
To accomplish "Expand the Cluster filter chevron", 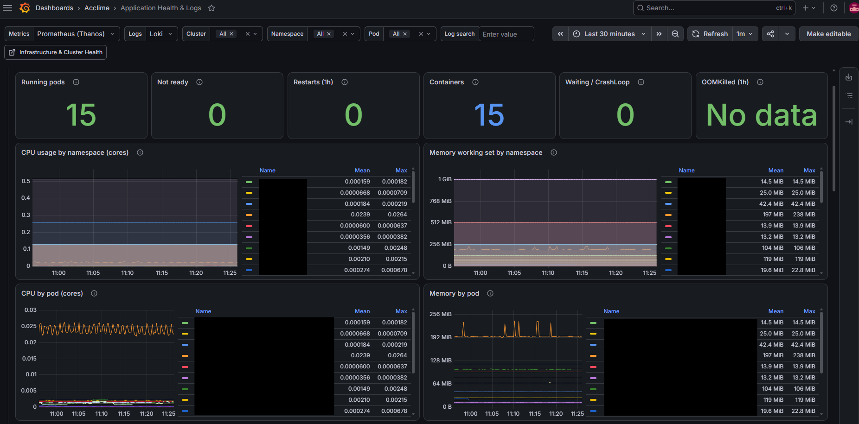I will pos(255,34).
